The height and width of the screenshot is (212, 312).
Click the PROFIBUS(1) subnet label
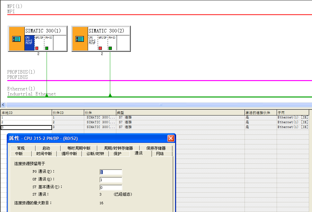tap(21, 75)
